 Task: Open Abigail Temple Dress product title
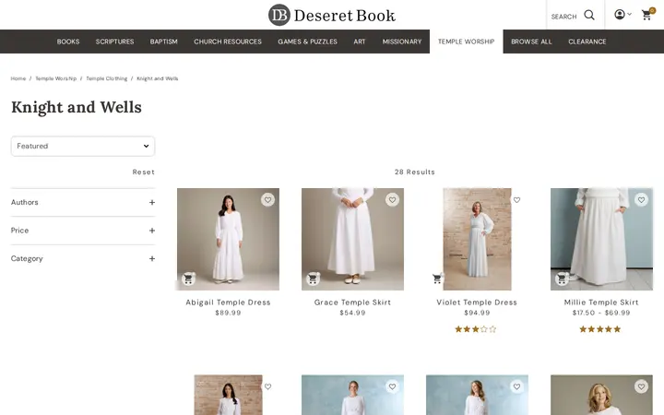[229, 302]
